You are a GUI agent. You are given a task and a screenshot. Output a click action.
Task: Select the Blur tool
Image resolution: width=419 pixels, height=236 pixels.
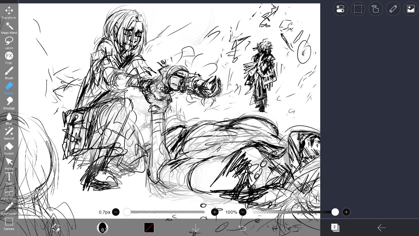(x=9, y=119)
